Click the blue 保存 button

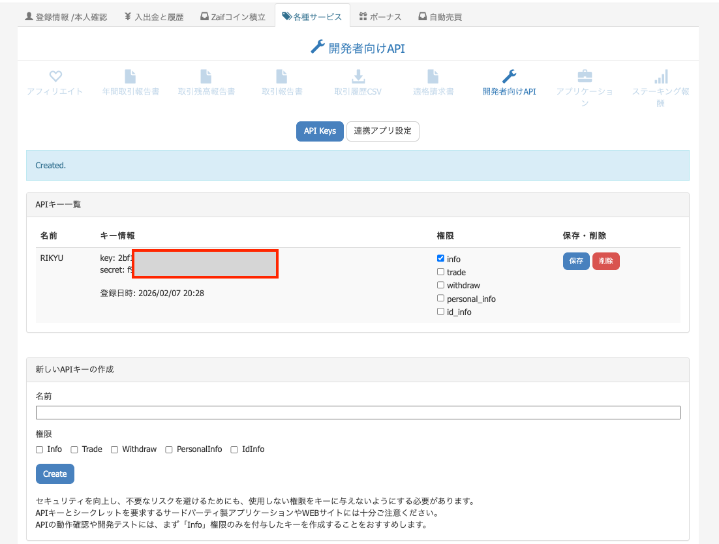pyautogui.click(x=576, y=261)
